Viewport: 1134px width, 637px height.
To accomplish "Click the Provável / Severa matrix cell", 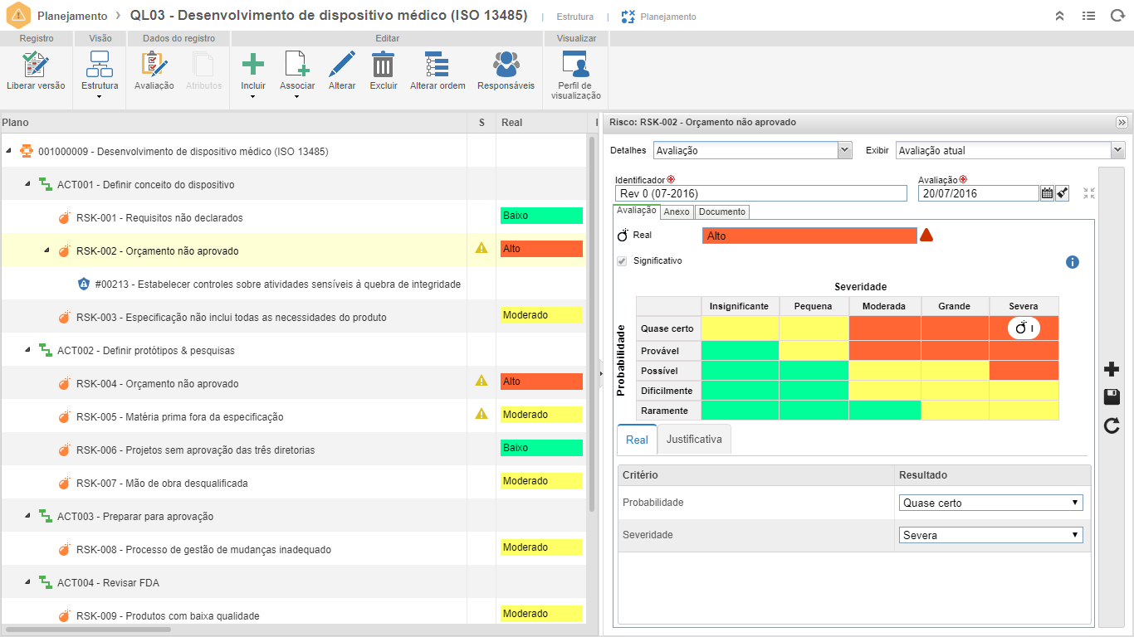I will (1024, 350).
